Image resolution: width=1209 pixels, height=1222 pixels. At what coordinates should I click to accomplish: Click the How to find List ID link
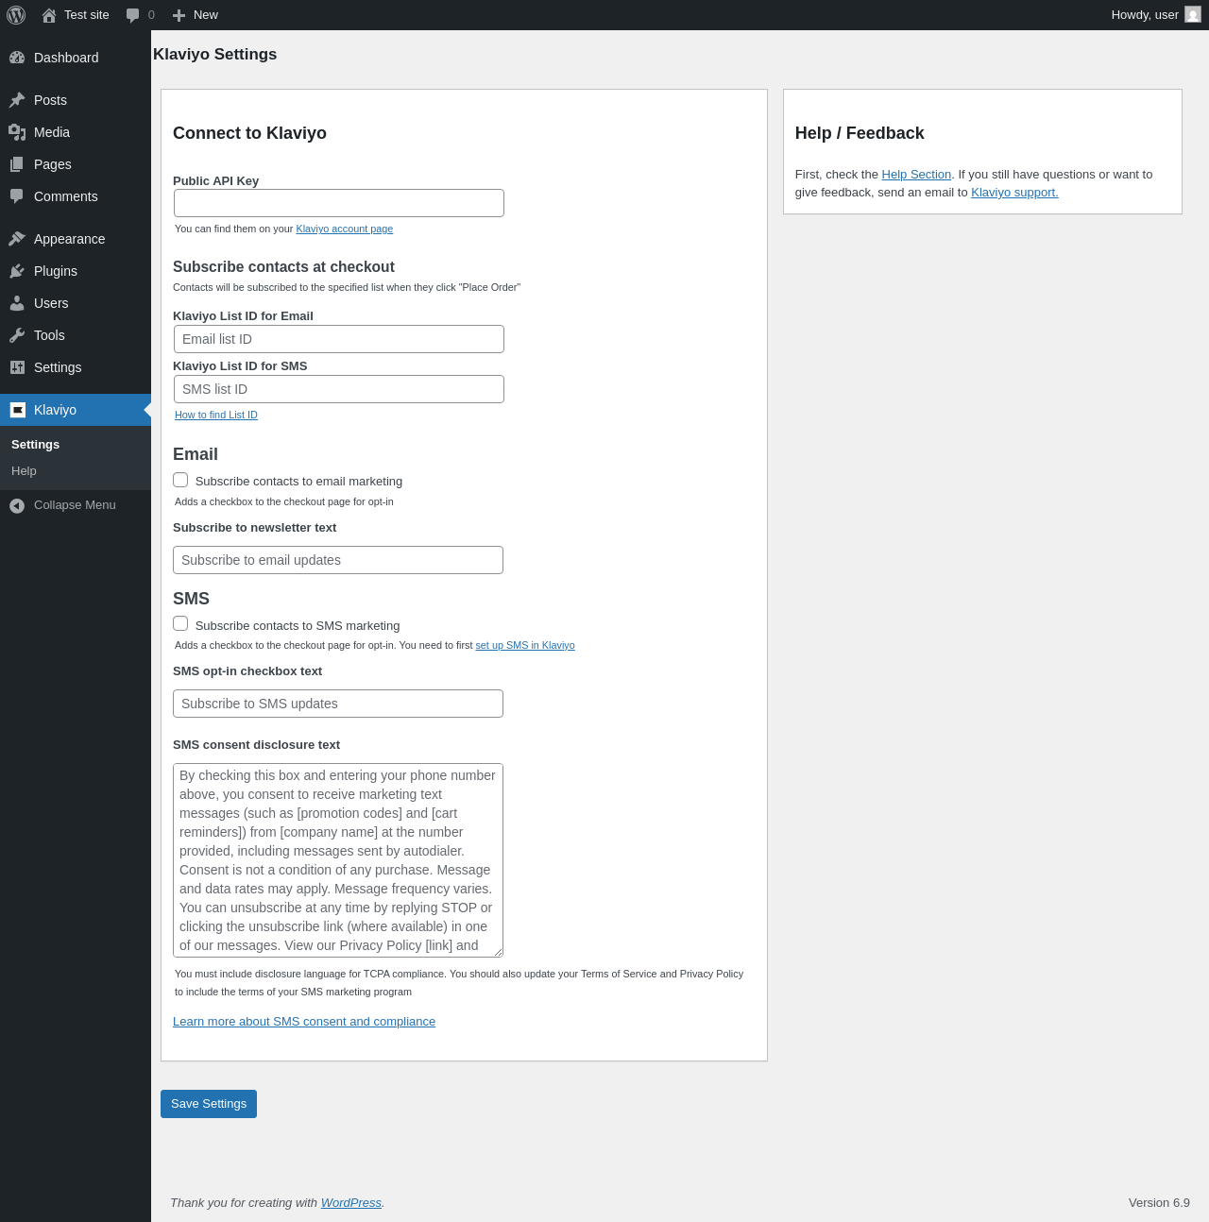point(216,415)
